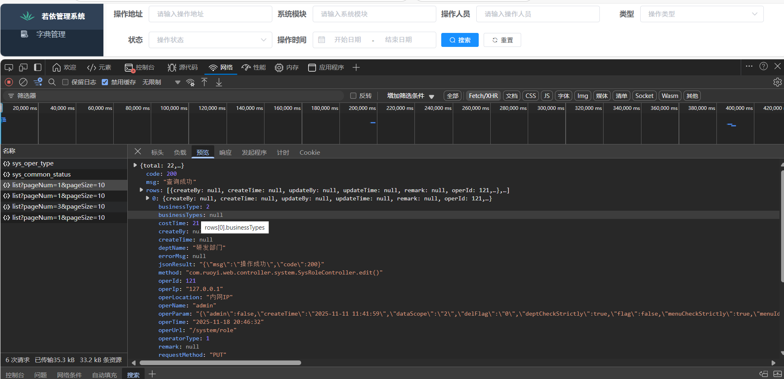Click the import HAR upload arrow icon
This screenshot has height=379, width=784.
point(204,82)
